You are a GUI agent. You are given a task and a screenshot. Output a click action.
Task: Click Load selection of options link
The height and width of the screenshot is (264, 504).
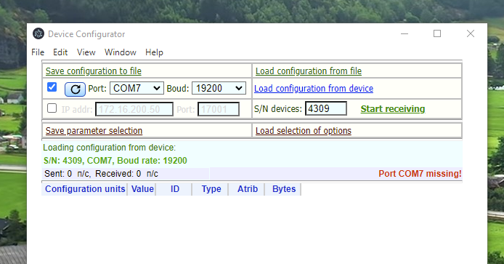click(x=304, y=130)
